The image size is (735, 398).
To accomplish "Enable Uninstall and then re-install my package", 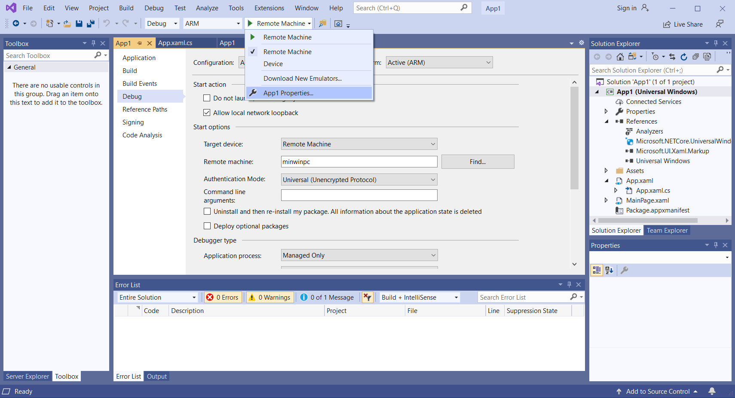I will [x=207, y=211].
